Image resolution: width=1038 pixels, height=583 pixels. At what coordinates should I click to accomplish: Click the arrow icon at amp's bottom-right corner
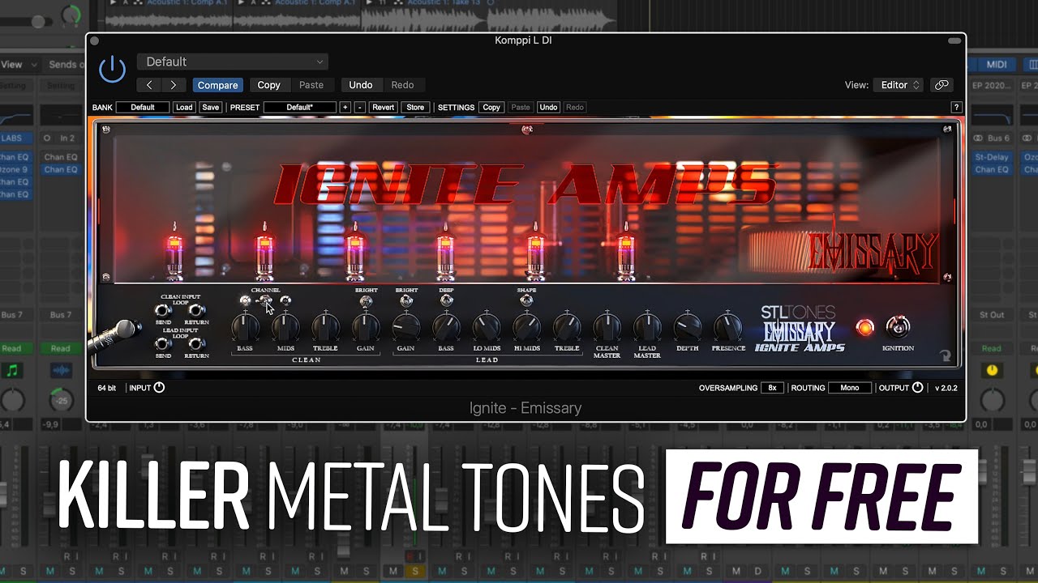pyautogui.click(x=945, y=355)
